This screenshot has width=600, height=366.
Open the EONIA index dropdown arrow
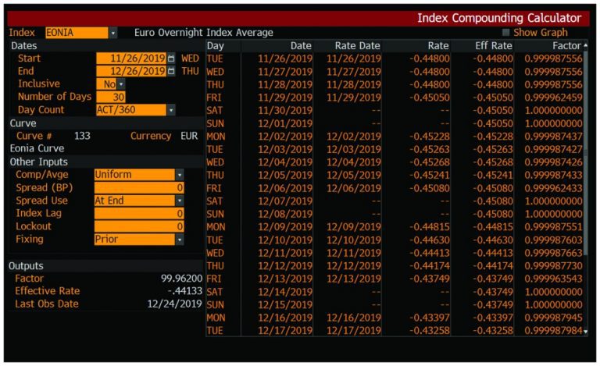(112, 34)
